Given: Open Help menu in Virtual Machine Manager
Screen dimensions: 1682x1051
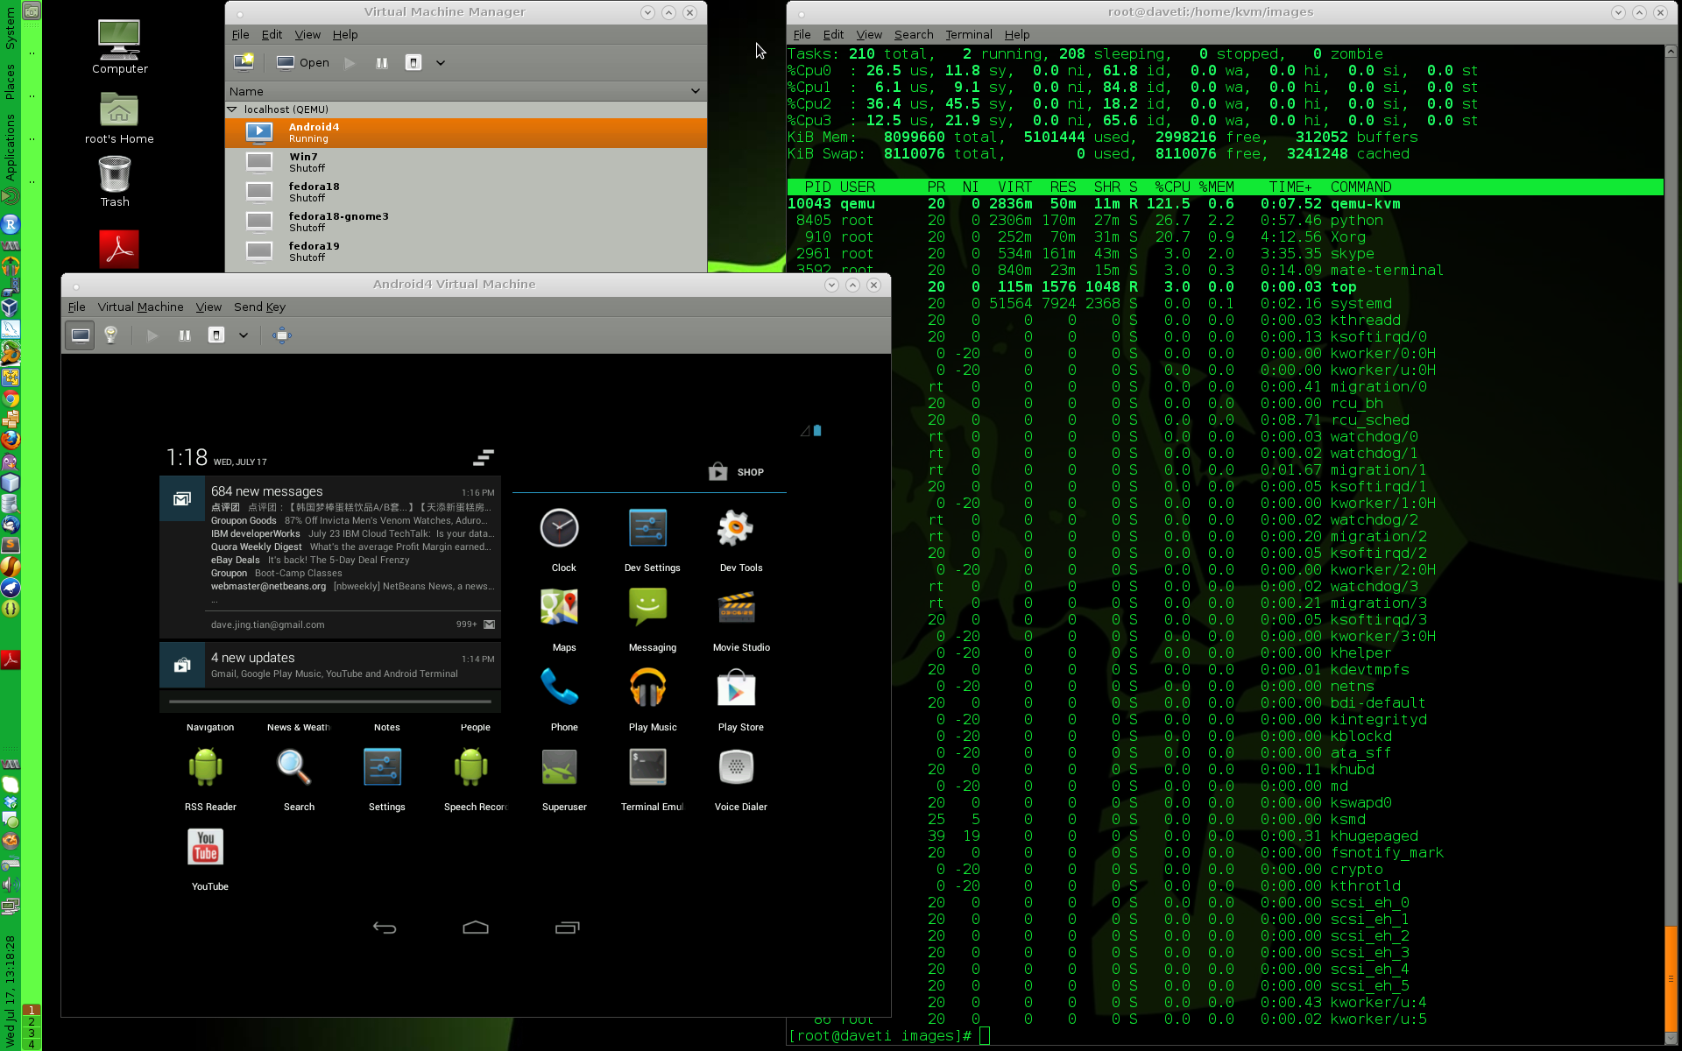Looking at the screenshot, I should coord(345,35).
